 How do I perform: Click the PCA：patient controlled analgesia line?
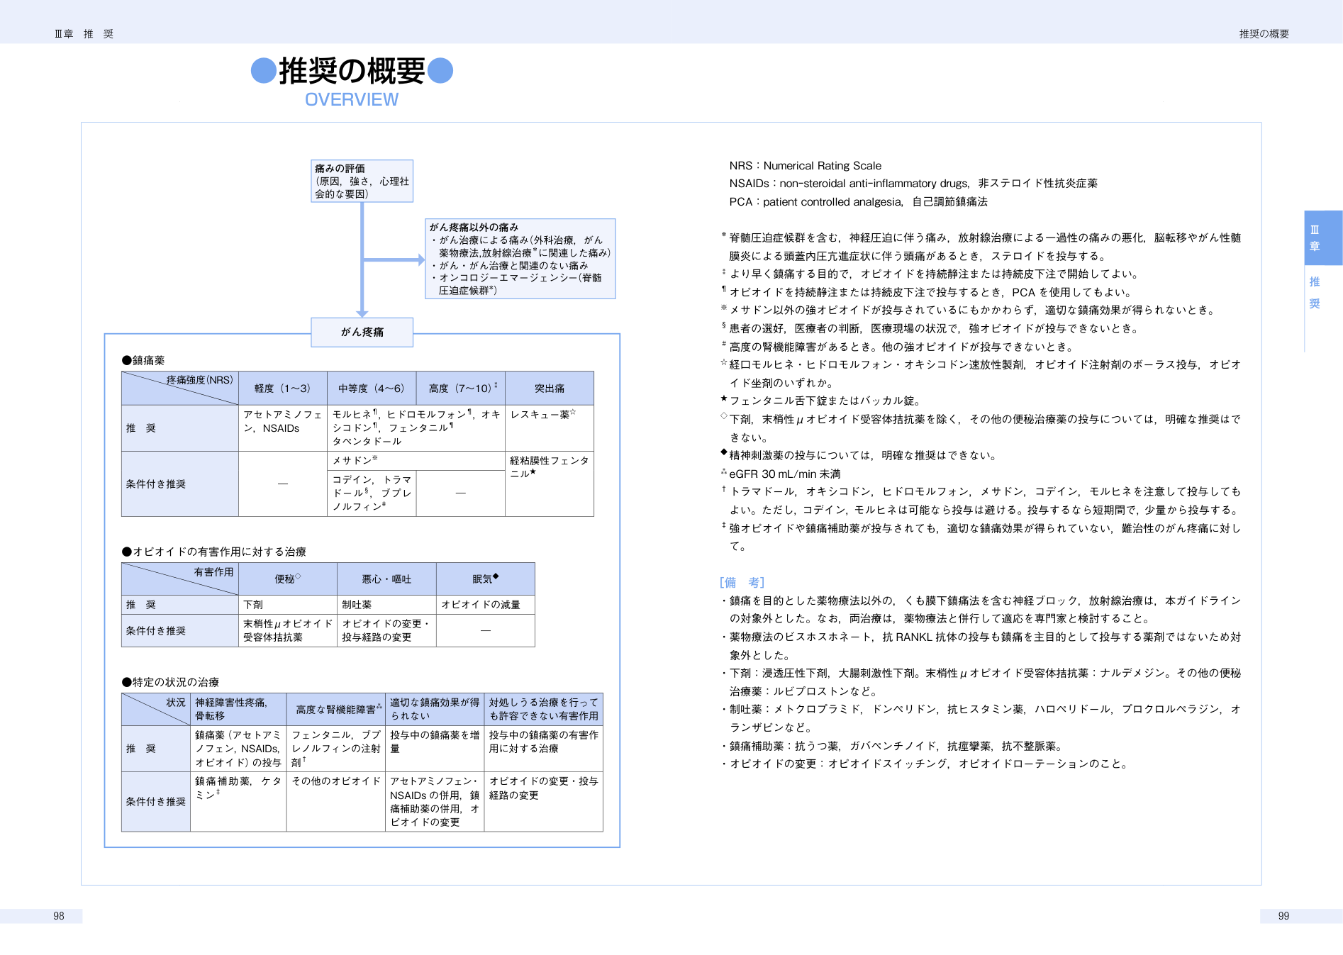tap(858, 202)
